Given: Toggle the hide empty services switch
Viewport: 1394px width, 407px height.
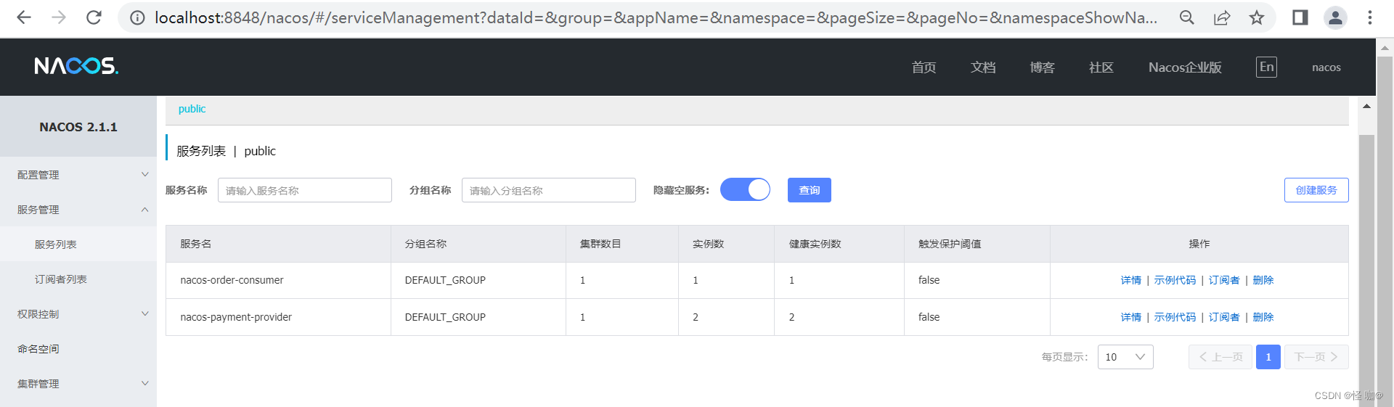Looking at the screenshot, I should click(745, 190).
